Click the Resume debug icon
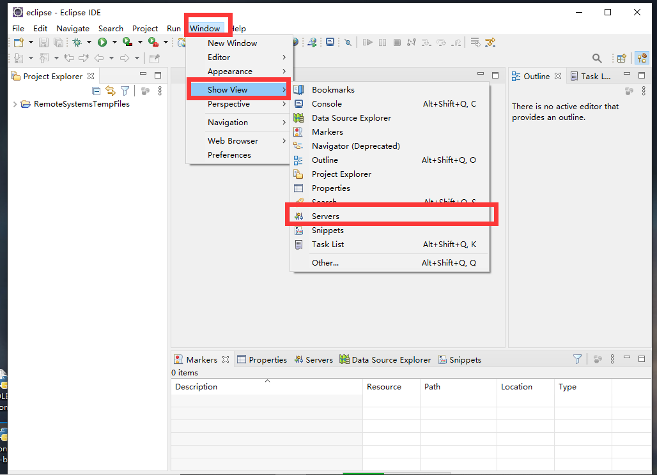 coord(367,42)
